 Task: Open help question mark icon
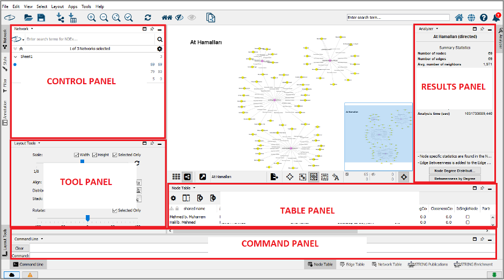point(484,17)
